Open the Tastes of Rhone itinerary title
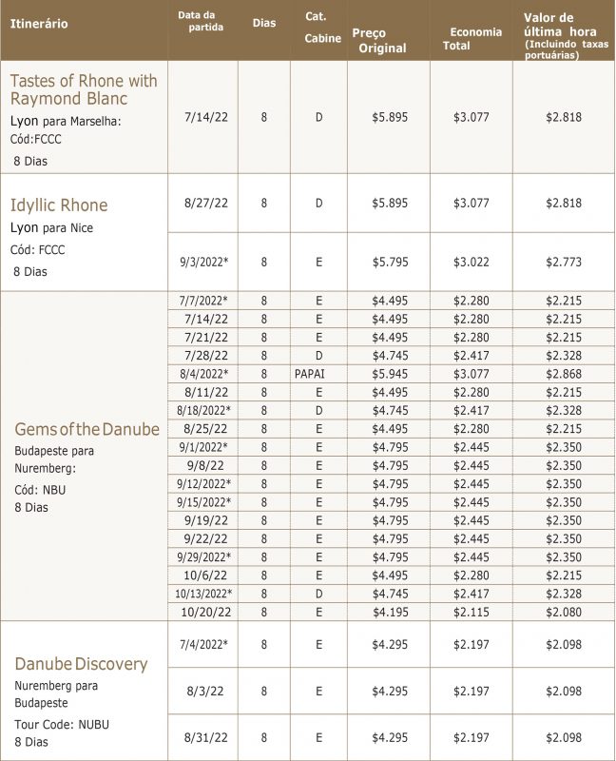This screenshot has height=761, width=616. click(x=84, y=88)
